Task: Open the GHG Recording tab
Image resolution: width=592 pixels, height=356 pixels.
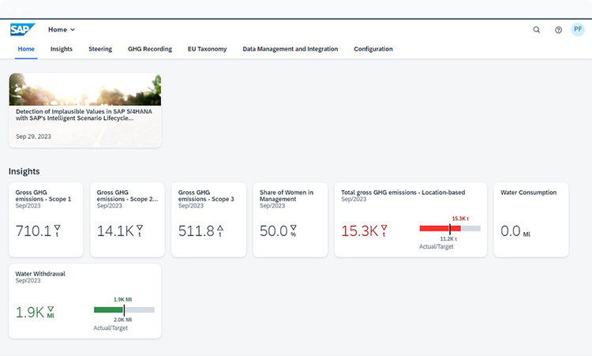Action: (150, 49)
